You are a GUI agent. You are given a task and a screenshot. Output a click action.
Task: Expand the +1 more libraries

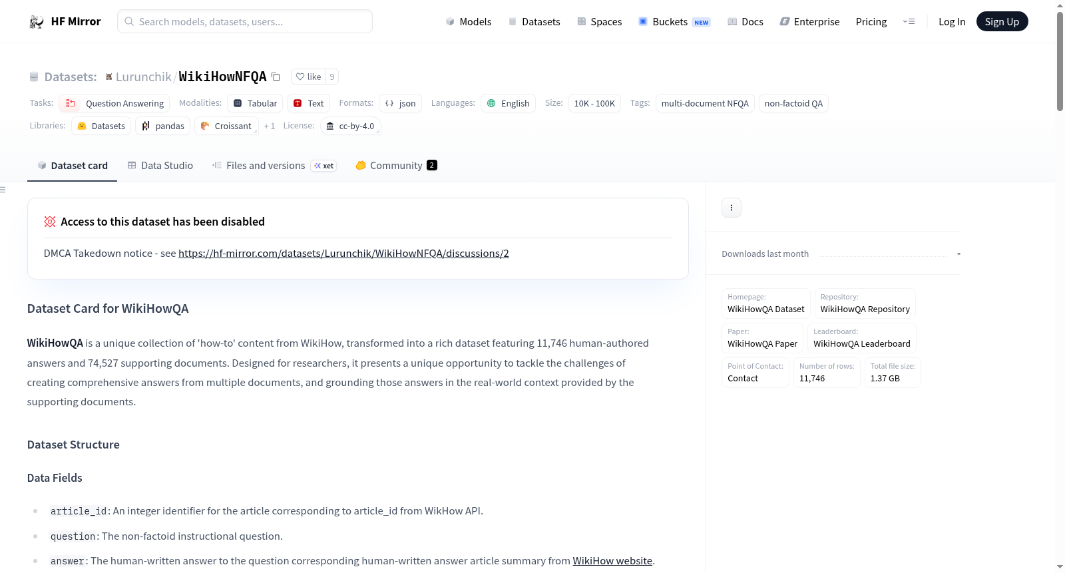click(270, 126)
